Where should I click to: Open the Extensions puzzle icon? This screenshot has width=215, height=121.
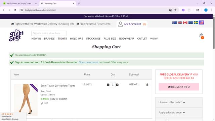coord(189,10)
